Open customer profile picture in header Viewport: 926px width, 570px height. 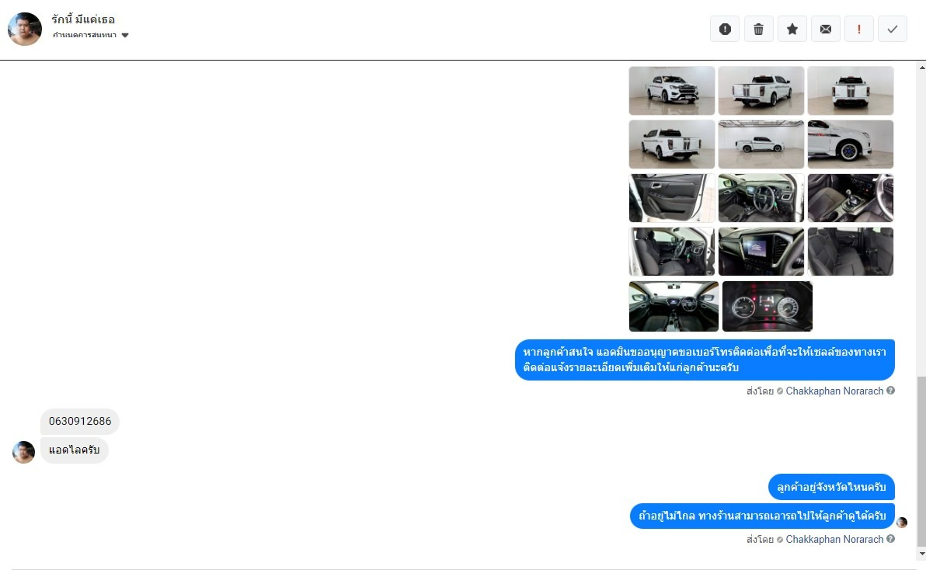25,29
